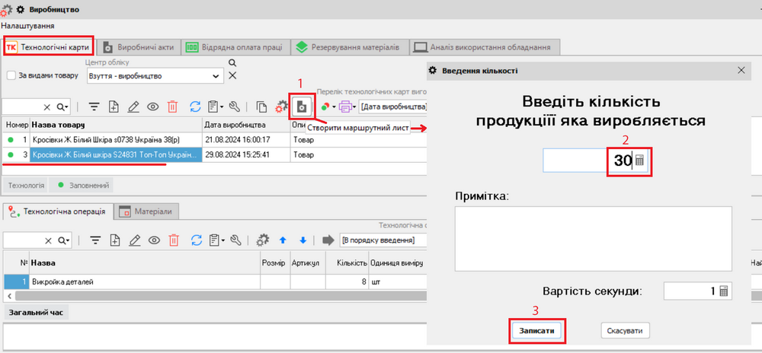Select row Кросівки Ж Білий Шкіра s0738 Україна 38(р)
Image resolution: width=762 pixels, height=353 pixels.
pyautogui.click(x=215, y=140)
